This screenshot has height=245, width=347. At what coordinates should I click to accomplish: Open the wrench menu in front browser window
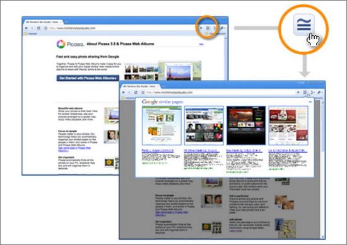(320, 93)
